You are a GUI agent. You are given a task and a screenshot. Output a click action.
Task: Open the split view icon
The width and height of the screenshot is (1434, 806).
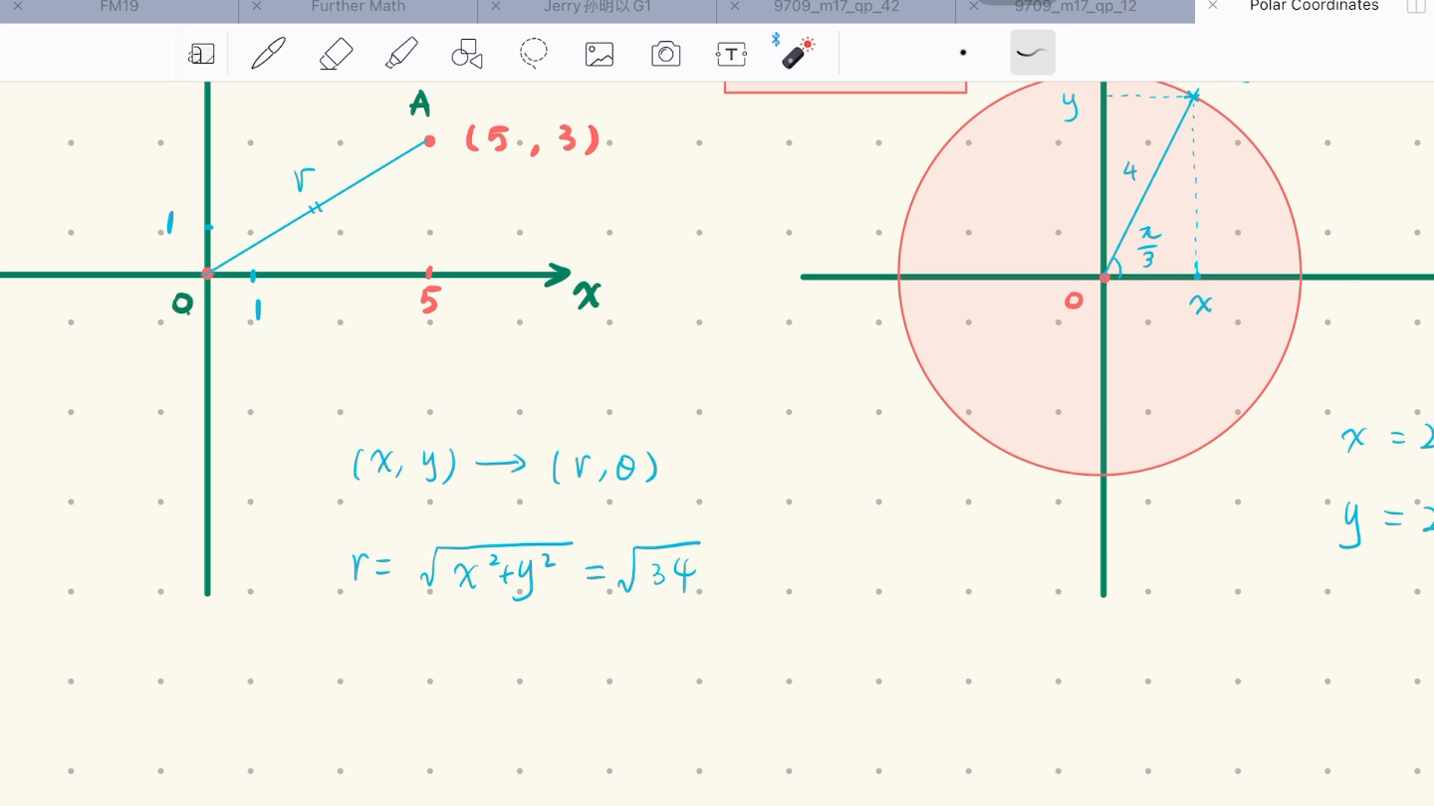tap(1415, 6)
